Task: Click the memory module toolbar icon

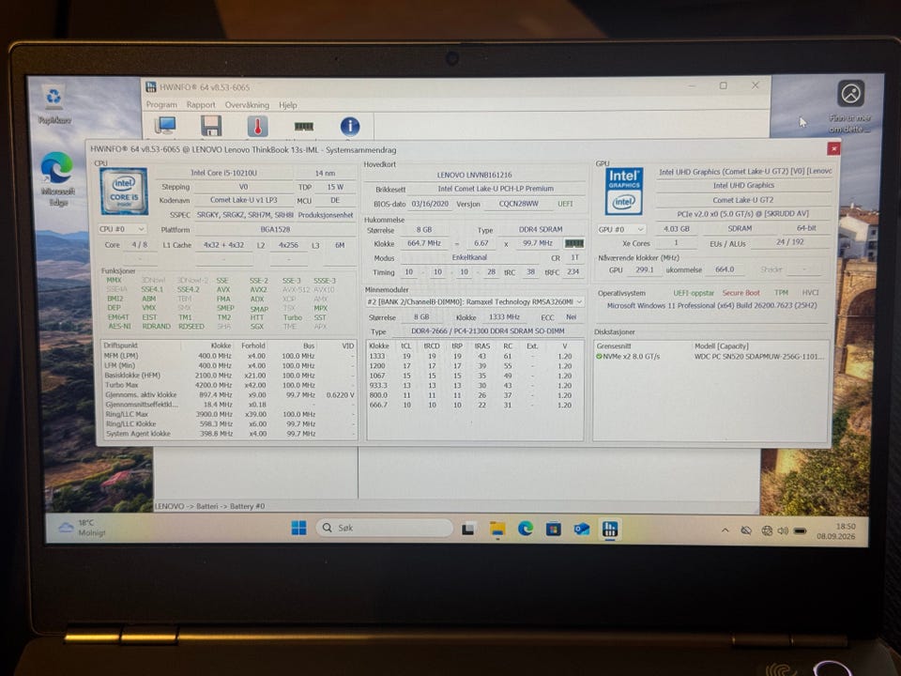Action: [x=303, y=127]
